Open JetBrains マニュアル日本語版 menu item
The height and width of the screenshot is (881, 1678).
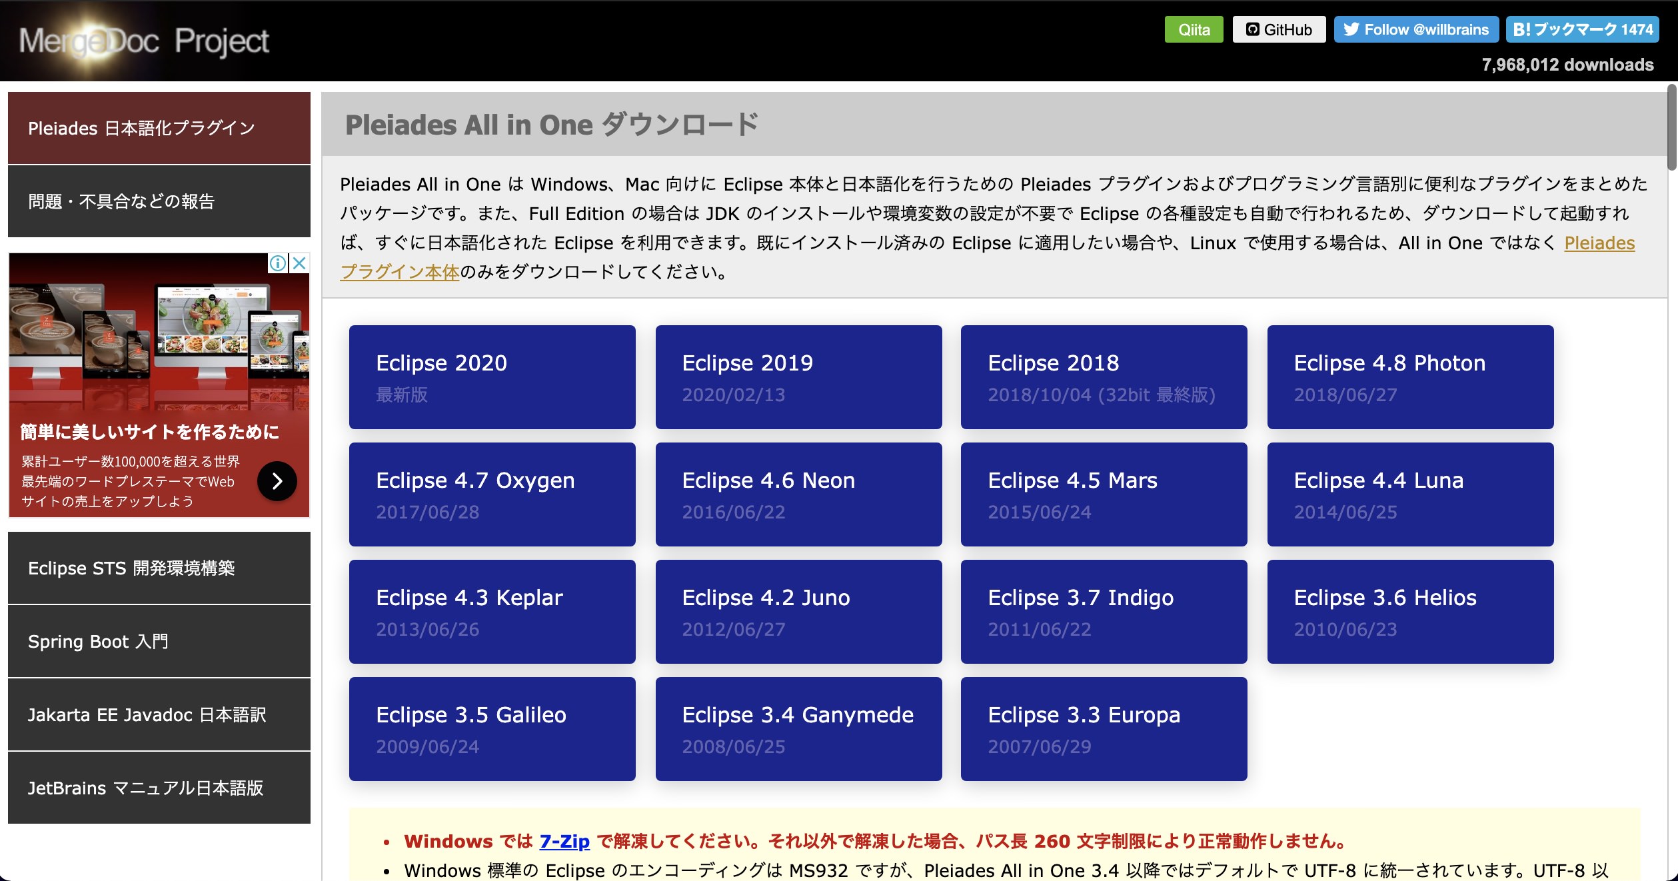coord(159,788)
